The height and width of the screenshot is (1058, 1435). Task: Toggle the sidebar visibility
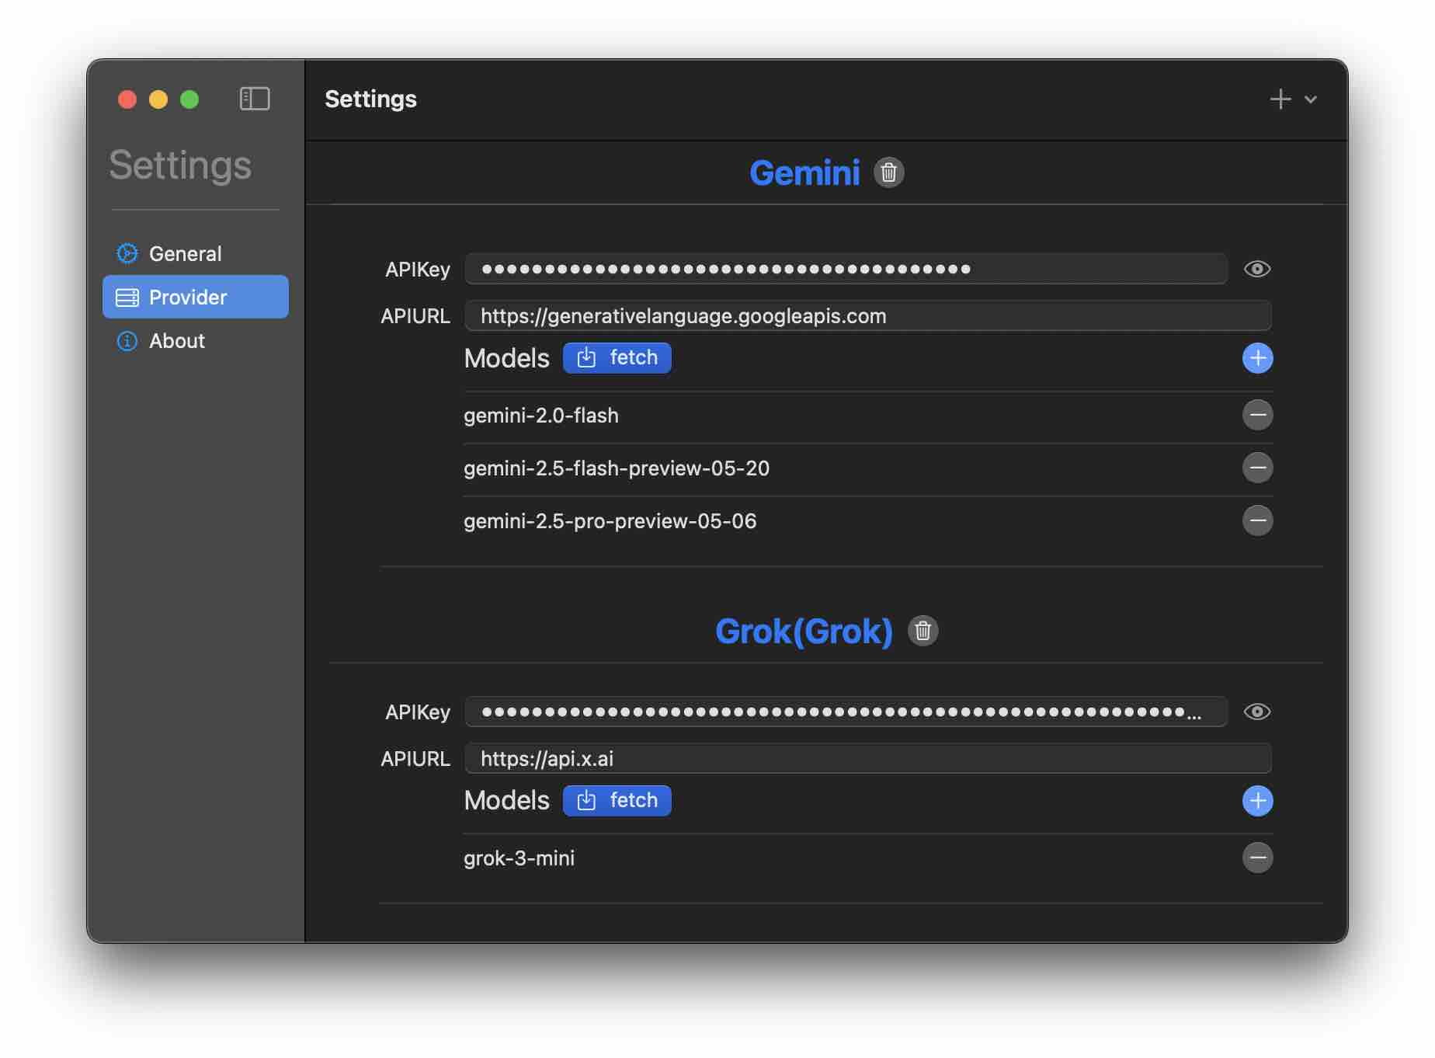coord(255,99)
